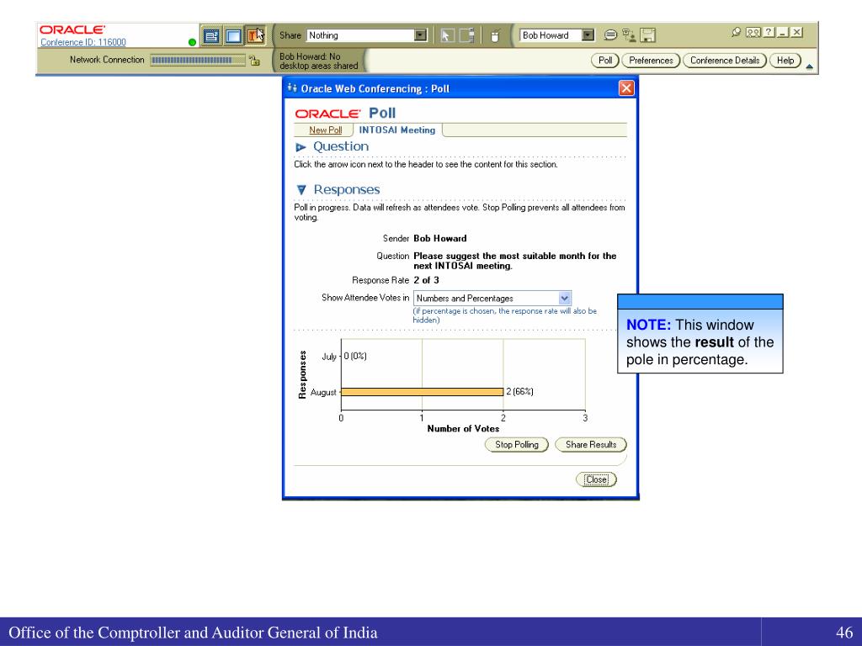862x646 pixels.
Task: Click the Poll button in console
Action: pyautogui.click(x=605, y=61)
